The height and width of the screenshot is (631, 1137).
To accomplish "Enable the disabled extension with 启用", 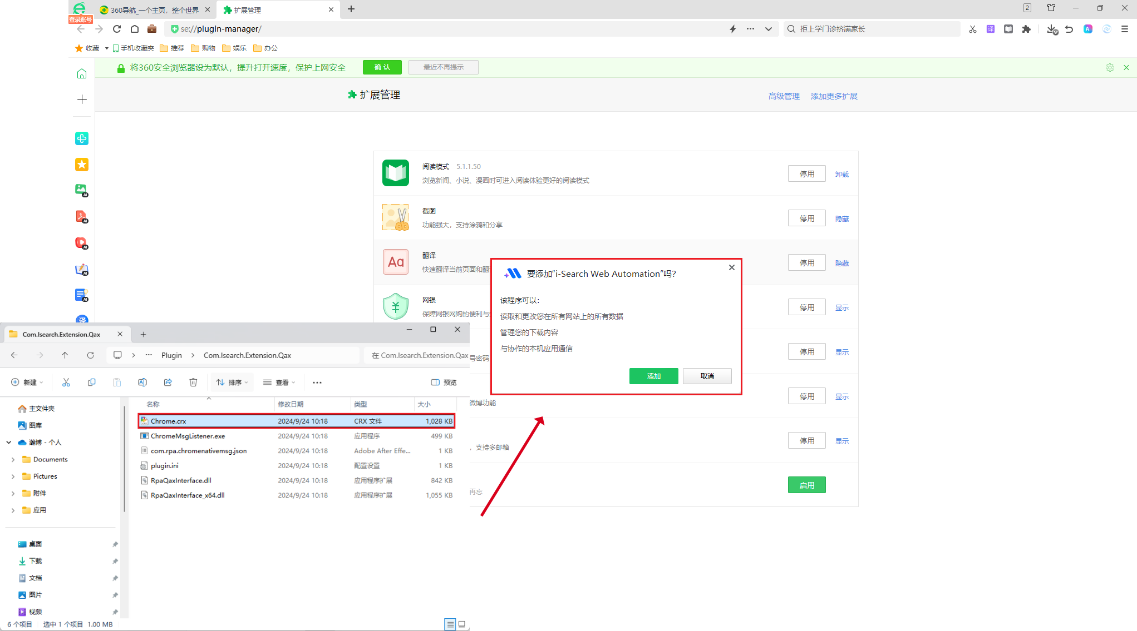I will [806, 485].
